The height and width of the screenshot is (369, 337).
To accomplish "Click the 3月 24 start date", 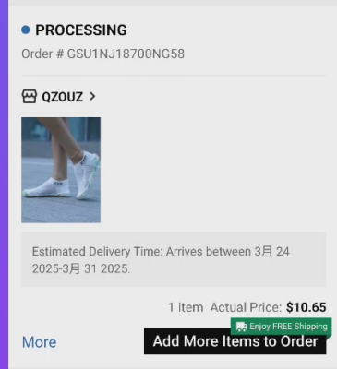I will tap(271, 252).
